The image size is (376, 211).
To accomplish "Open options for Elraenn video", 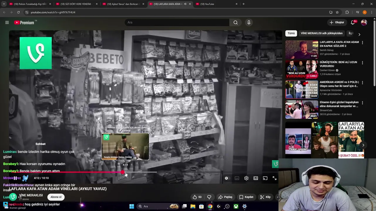I will pyautogui.click(x=362, y=103).
